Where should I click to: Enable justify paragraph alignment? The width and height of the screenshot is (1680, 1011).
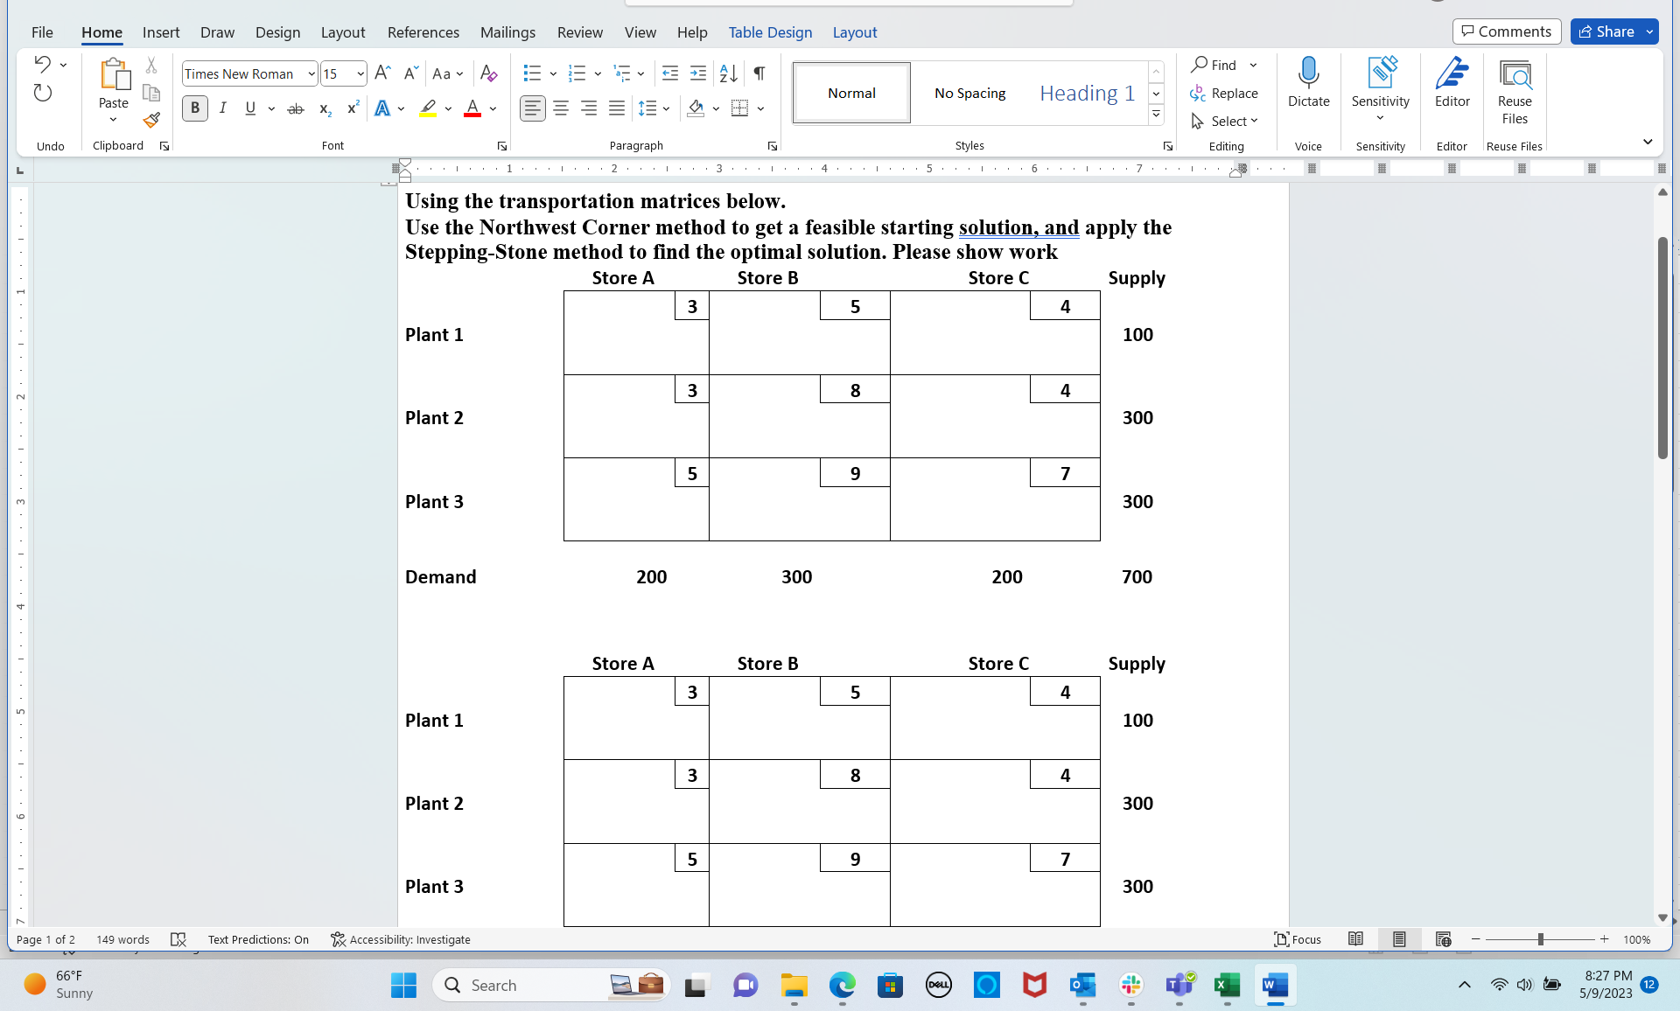coord(616,108)
